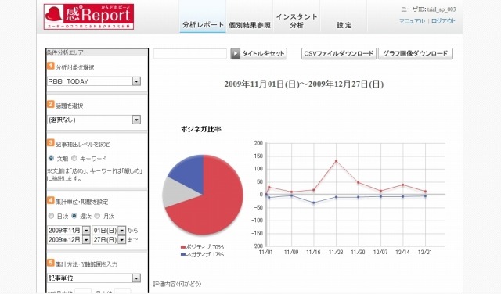Open the 設定 tab

point(344,25)
